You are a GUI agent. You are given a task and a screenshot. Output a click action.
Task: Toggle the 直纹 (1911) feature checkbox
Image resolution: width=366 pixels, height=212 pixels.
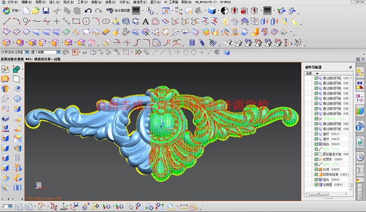pos(316,134)
